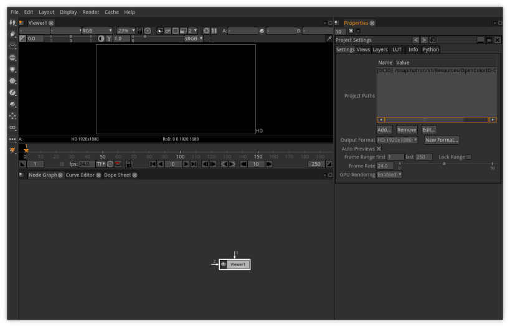Click the Frame Rate slider handle
The height and width of the screenshot is (327, 510).
click(444, 163)
